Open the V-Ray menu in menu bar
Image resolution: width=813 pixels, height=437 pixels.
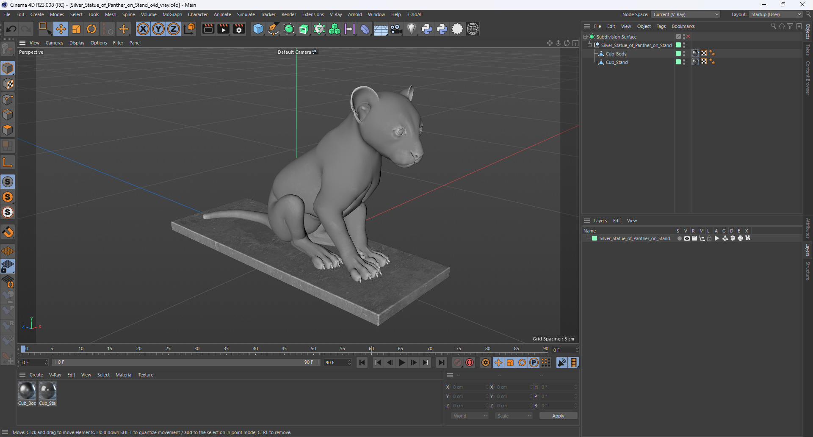pos(336,14)
